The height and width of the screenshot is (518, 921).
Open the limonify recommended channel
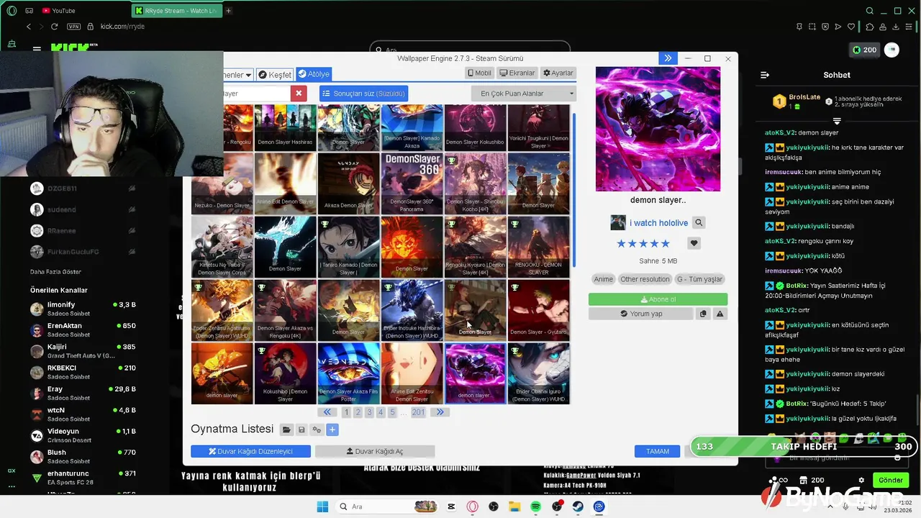(x=83, y=309)
